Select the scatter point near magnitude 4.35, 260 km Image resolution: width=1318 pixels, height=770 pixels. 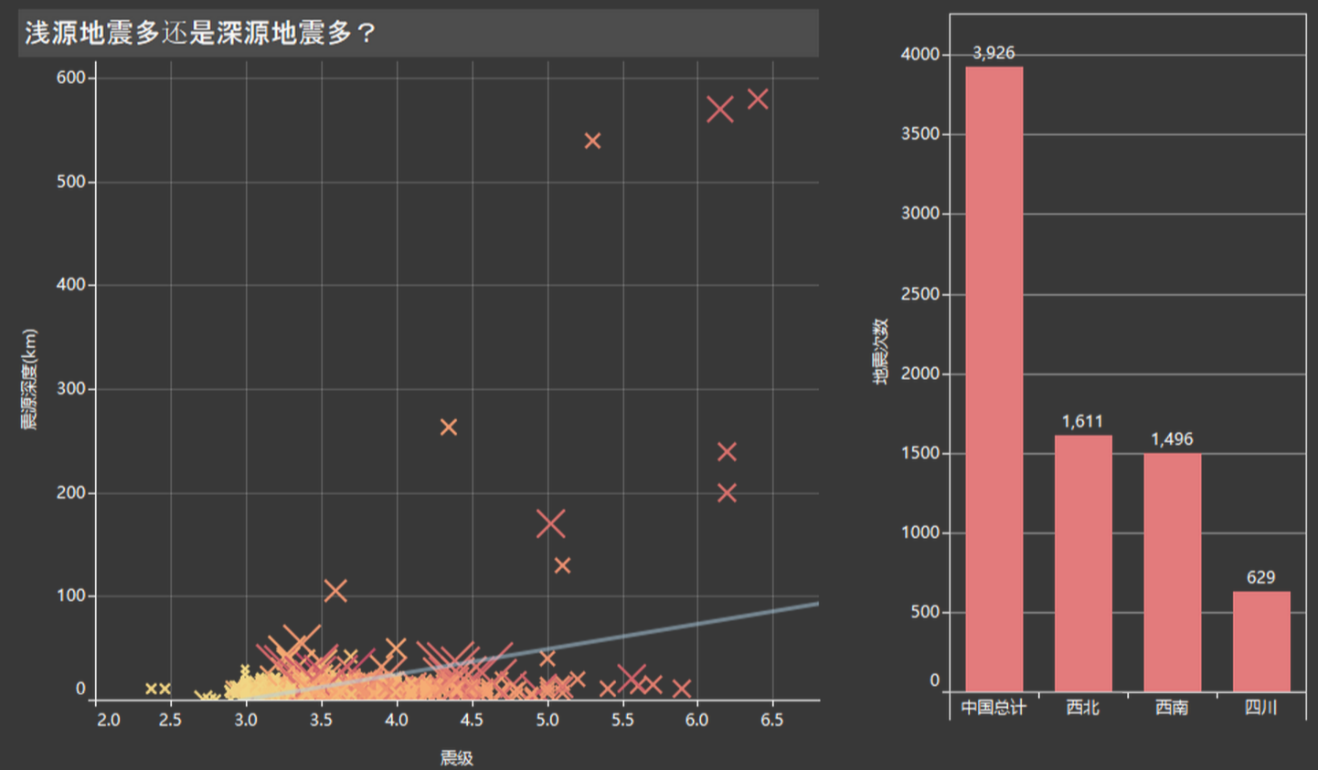pos(449,427)
